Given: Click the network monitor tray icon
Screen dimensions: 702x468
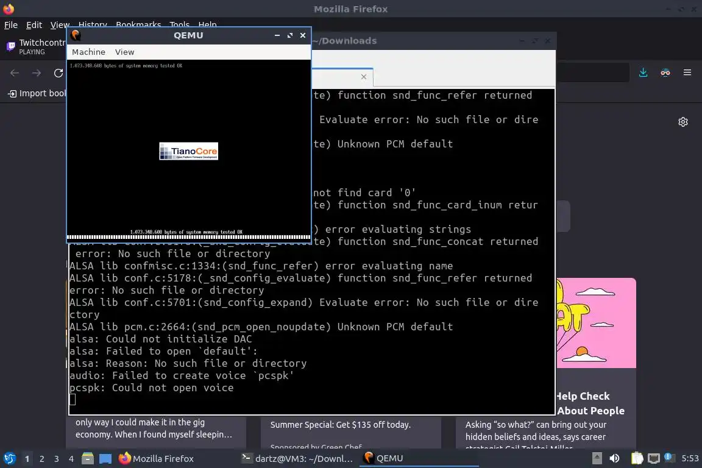Looking at the screenshot, I should tap(654, 458).
